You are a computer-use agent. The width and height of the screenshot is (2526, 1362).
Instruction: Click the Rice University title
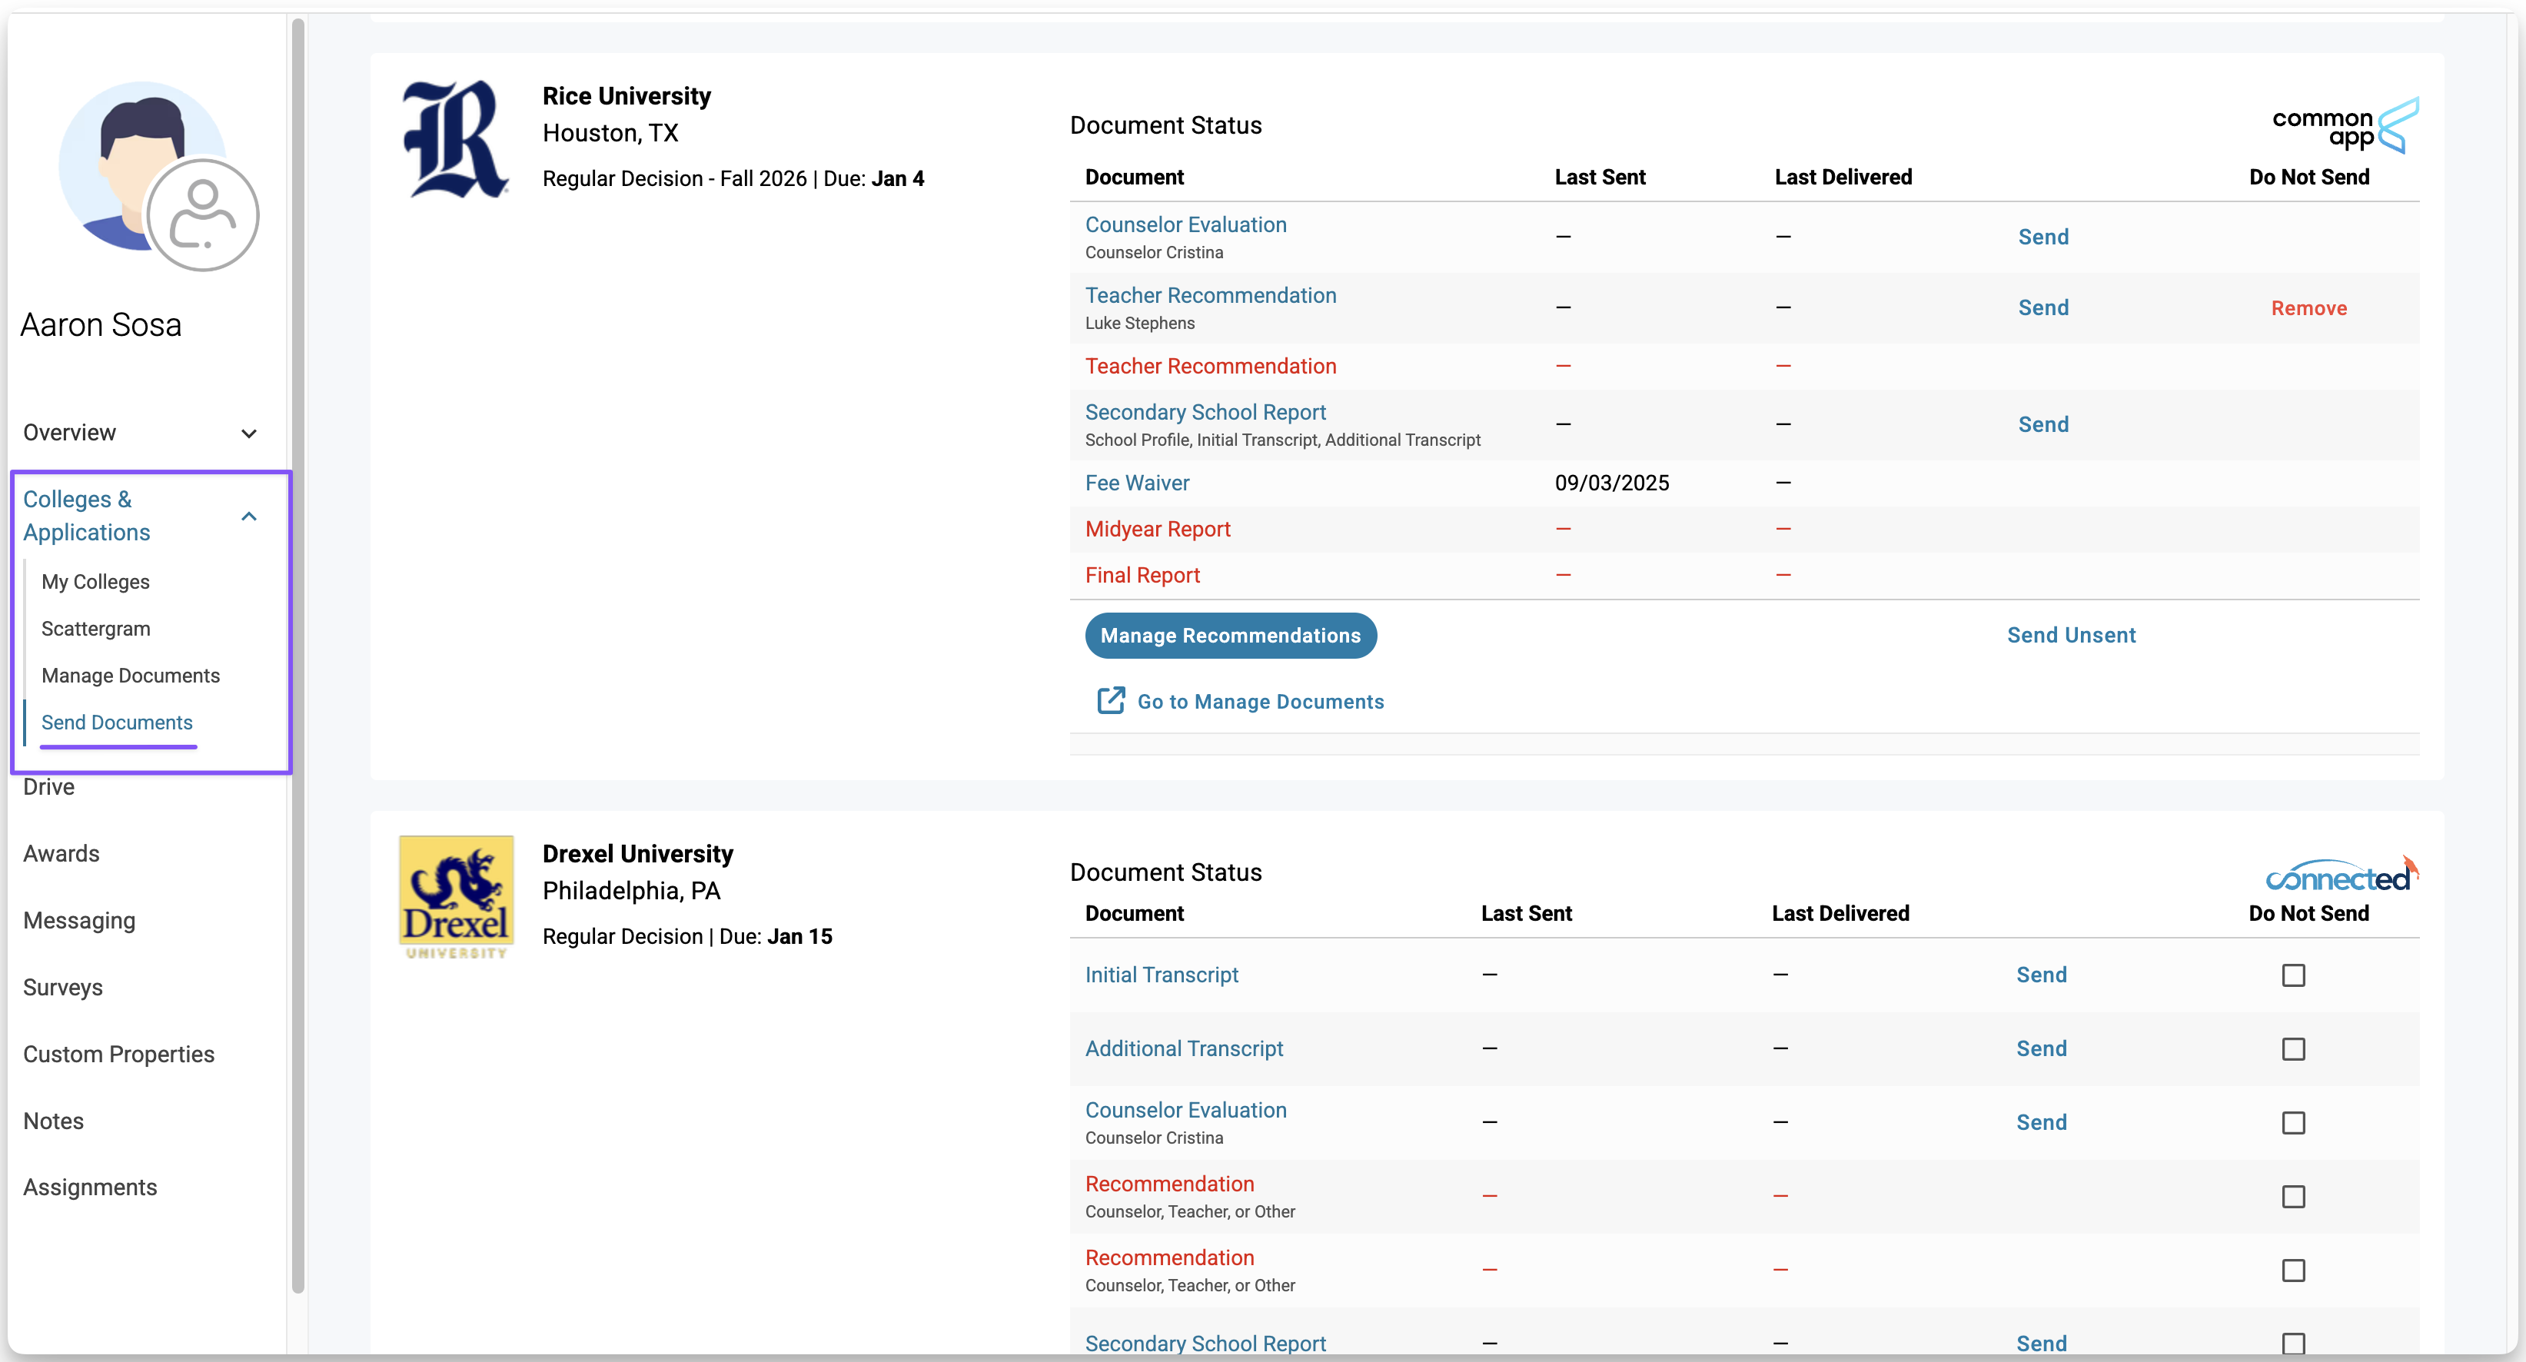627,95
